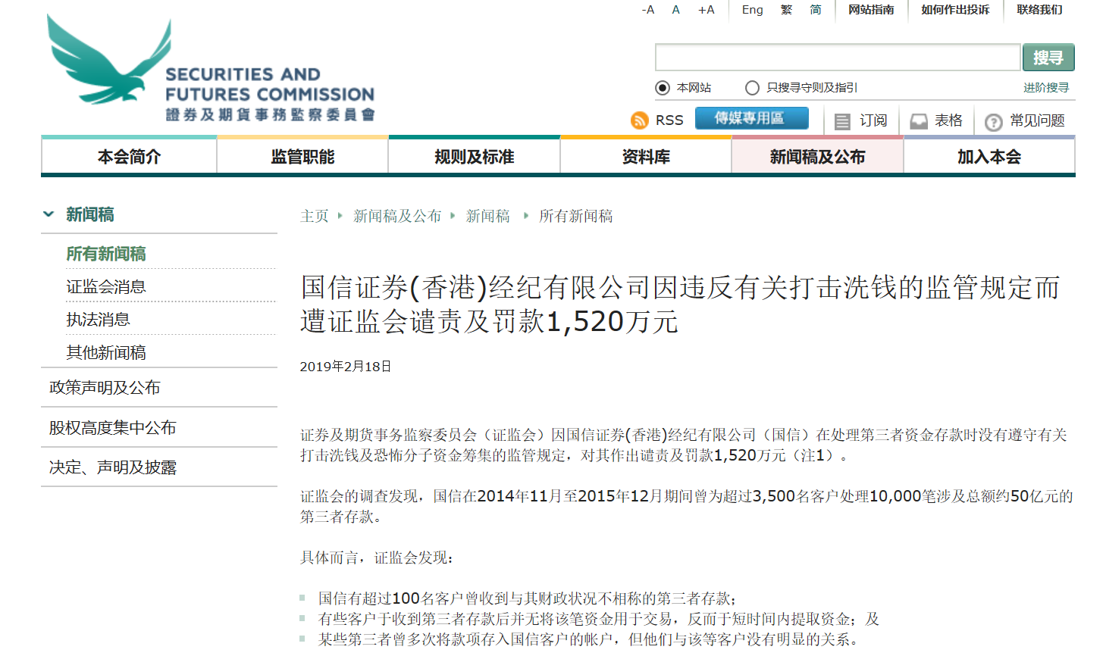Viewport: 1106px width, 656px height.
Task: Decrease font size with -A
Action: [648, 10]
